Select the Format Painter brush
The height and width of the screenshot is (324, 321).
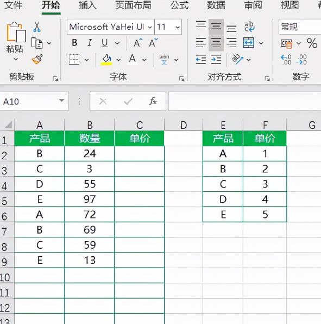[x=37, y=59]
